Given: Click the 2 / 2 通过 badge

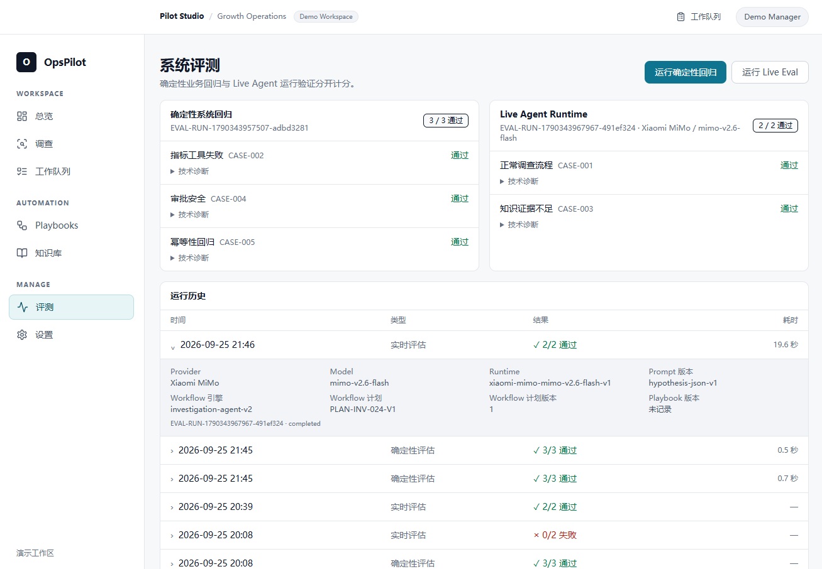Looking at the screenshot, I should (775, 126).
